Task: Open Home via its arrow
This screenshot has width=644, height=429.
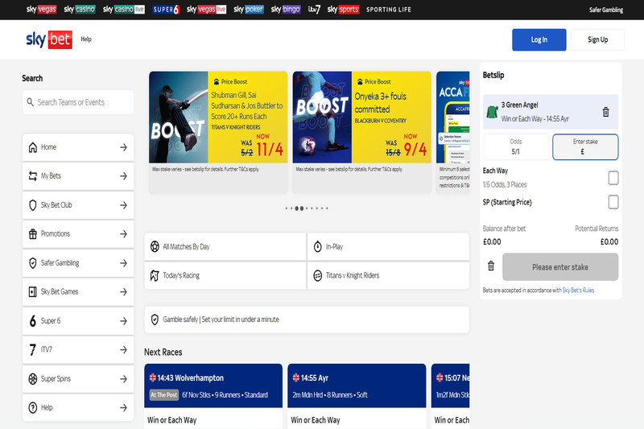Action: (123, 147)
